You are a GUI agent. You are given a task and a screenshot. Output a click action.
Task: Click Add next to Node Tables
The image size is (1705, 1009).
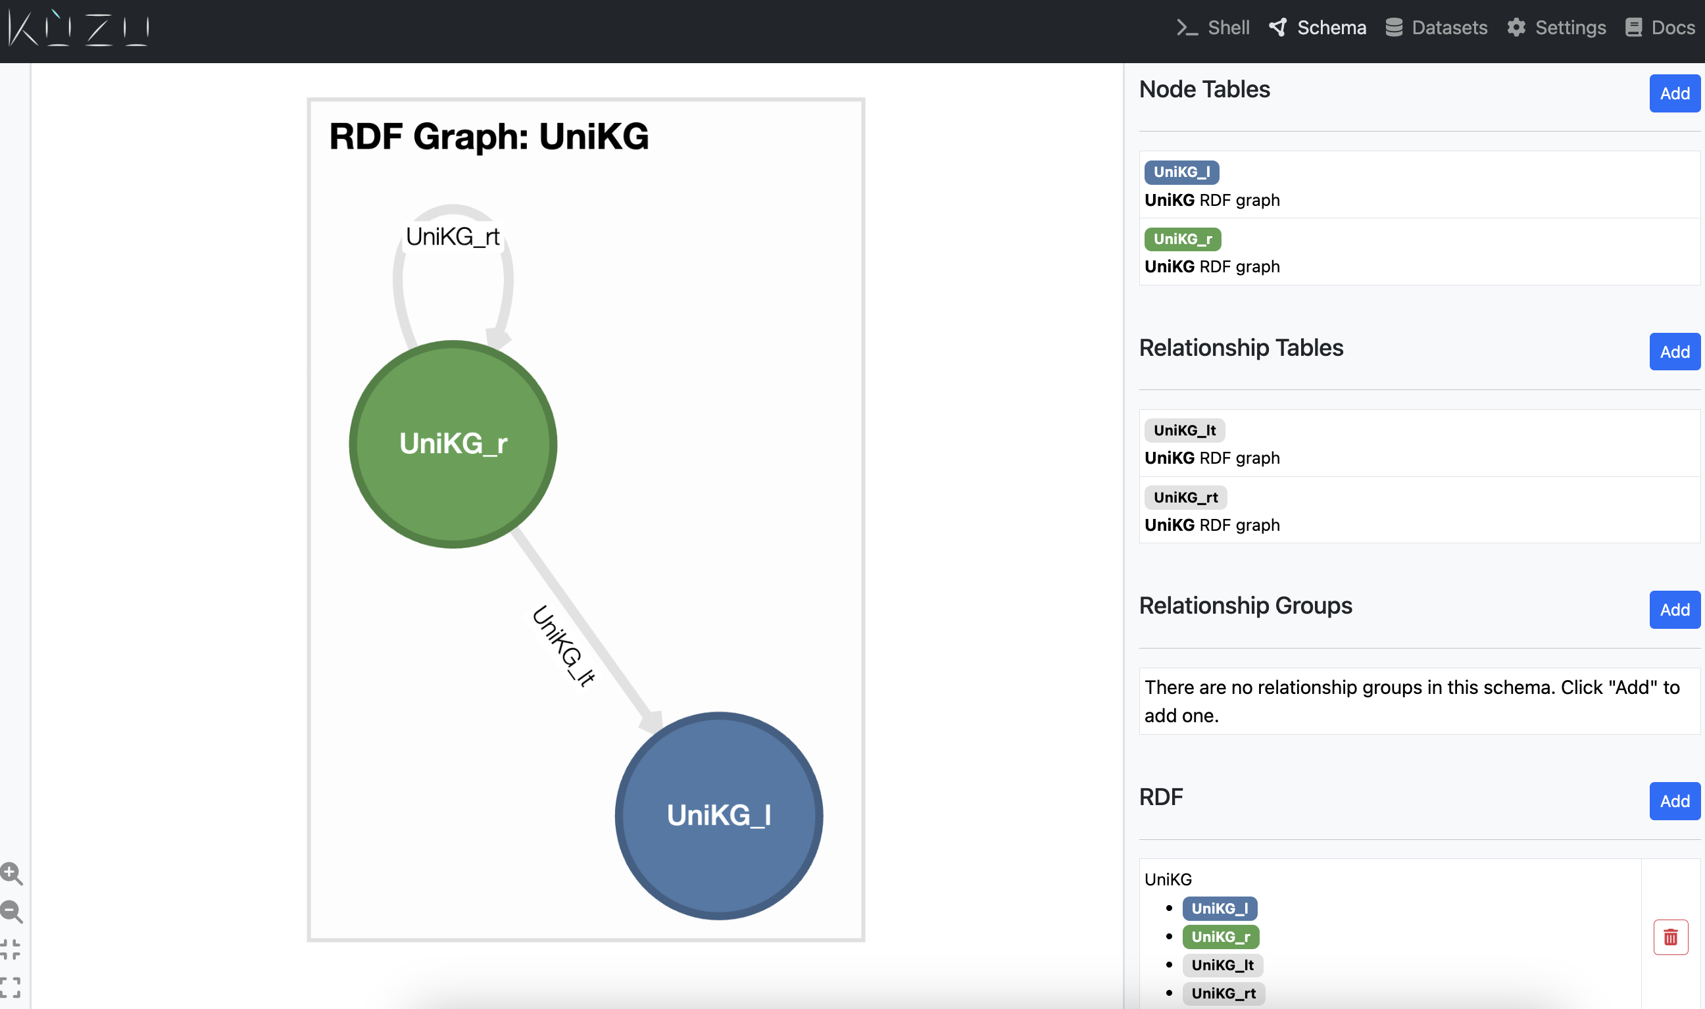[x=1674, y=94]
